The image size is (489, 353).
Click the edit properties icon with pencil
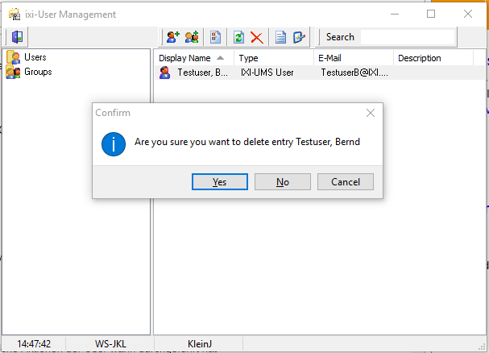click(x=300, y=37)
